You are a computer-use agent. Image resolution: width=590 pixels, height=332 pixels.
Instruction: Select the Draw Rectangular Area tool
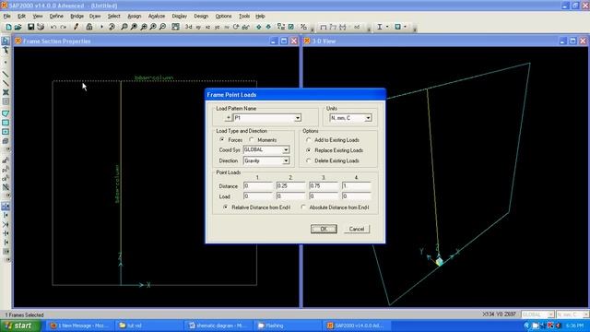6,123
